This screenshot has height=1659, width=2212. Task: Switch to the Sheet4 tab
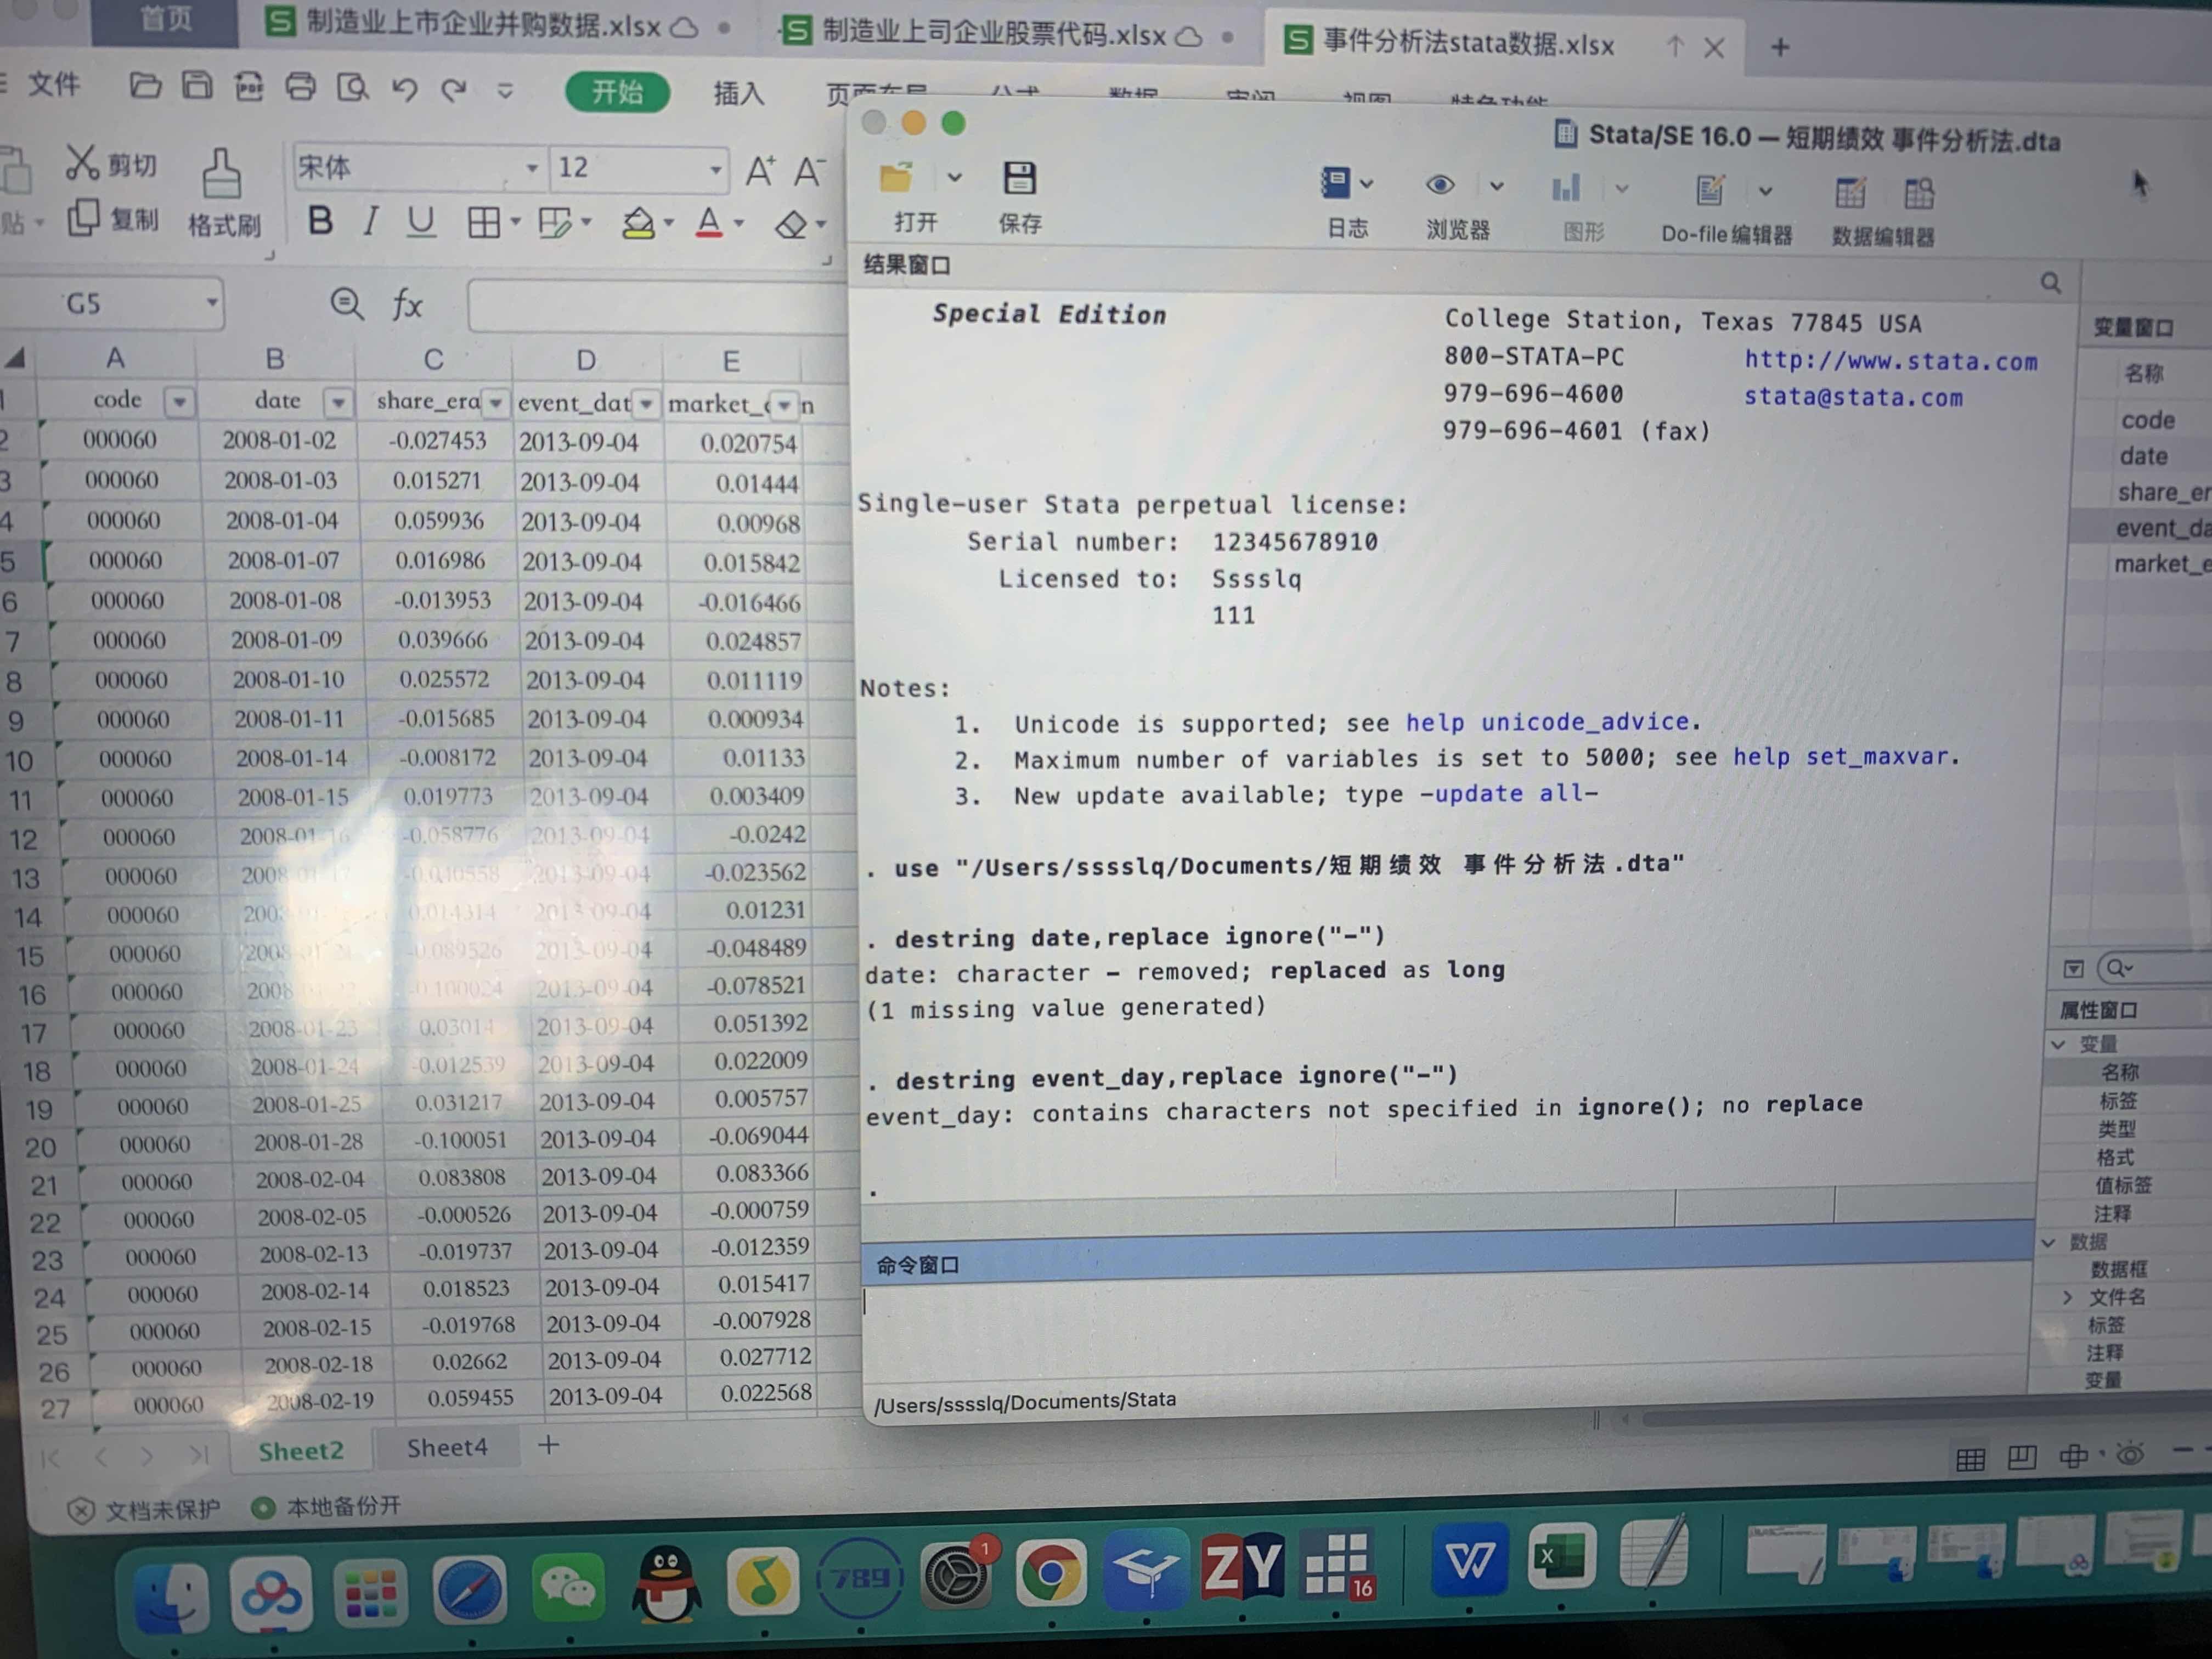click(447, 1447)
